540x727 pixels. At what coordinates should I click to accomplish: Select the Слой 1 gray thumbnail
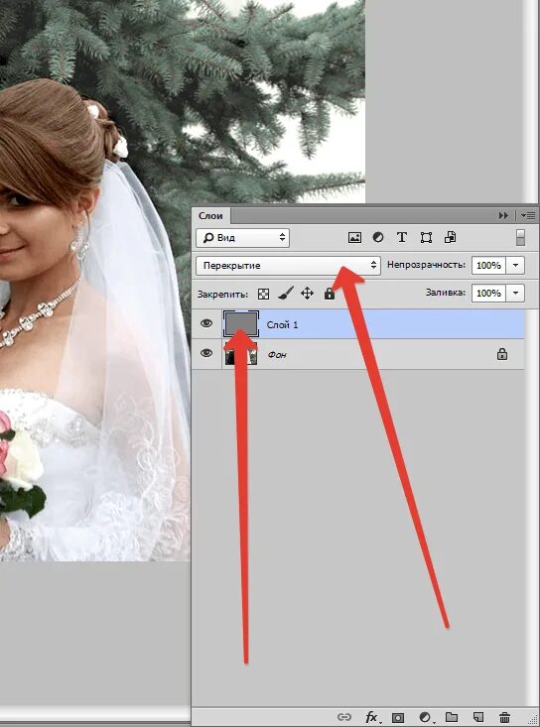241,323
